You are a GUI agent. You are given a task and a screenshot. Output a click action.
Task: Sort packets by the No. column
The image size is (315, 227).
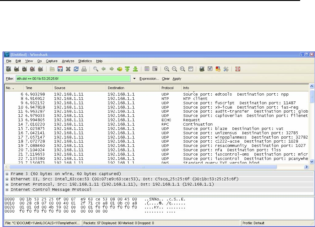[x=14, y=88]
